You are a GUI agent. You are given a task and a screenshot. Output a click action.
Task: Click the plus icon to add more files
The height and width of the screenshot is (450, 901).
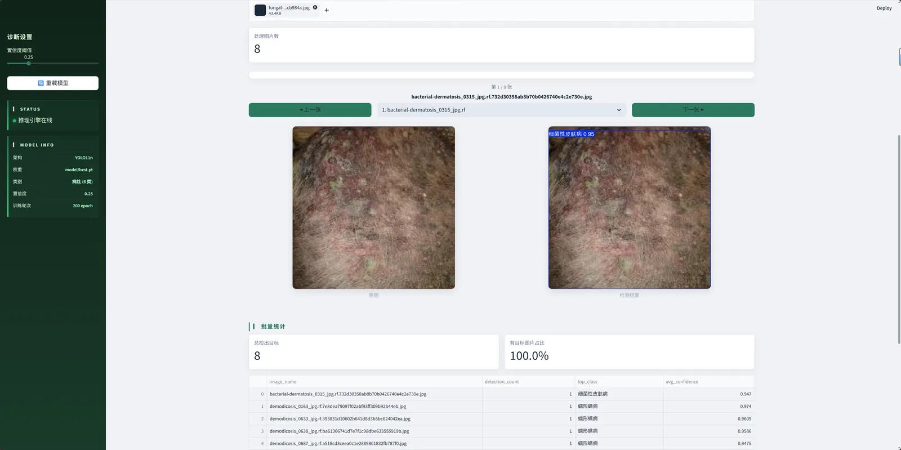[x=327, y=10]
